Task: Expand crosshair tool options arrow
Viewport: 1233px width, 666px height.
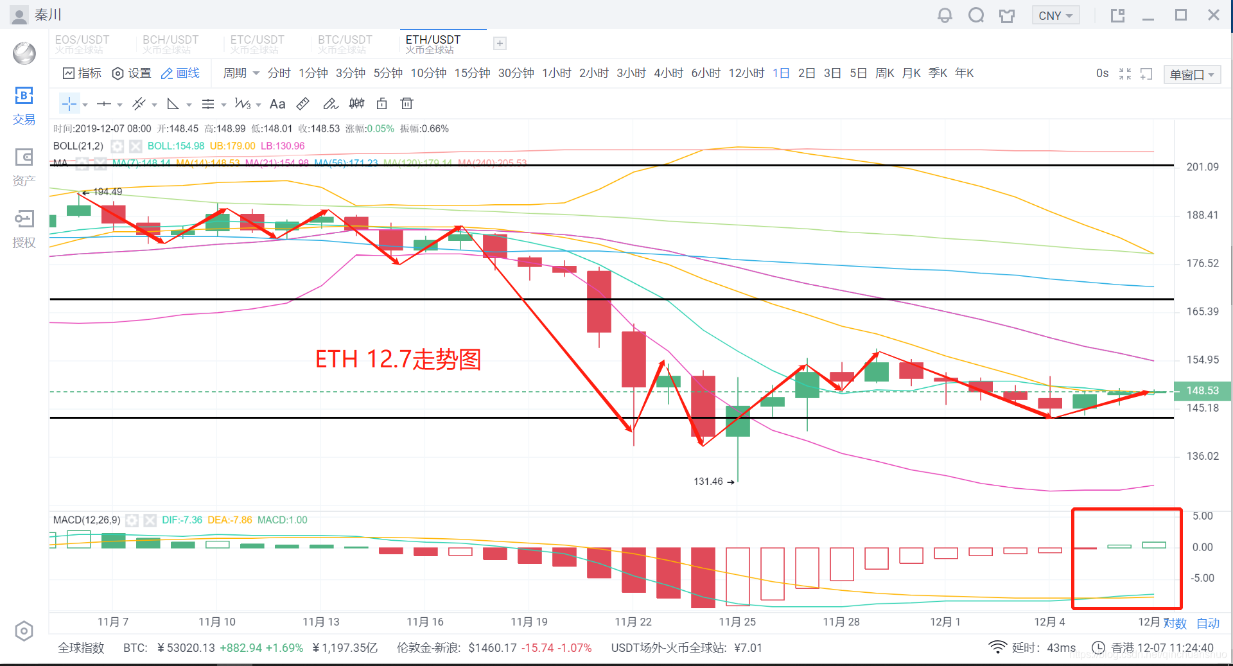Action: [85, 105]
